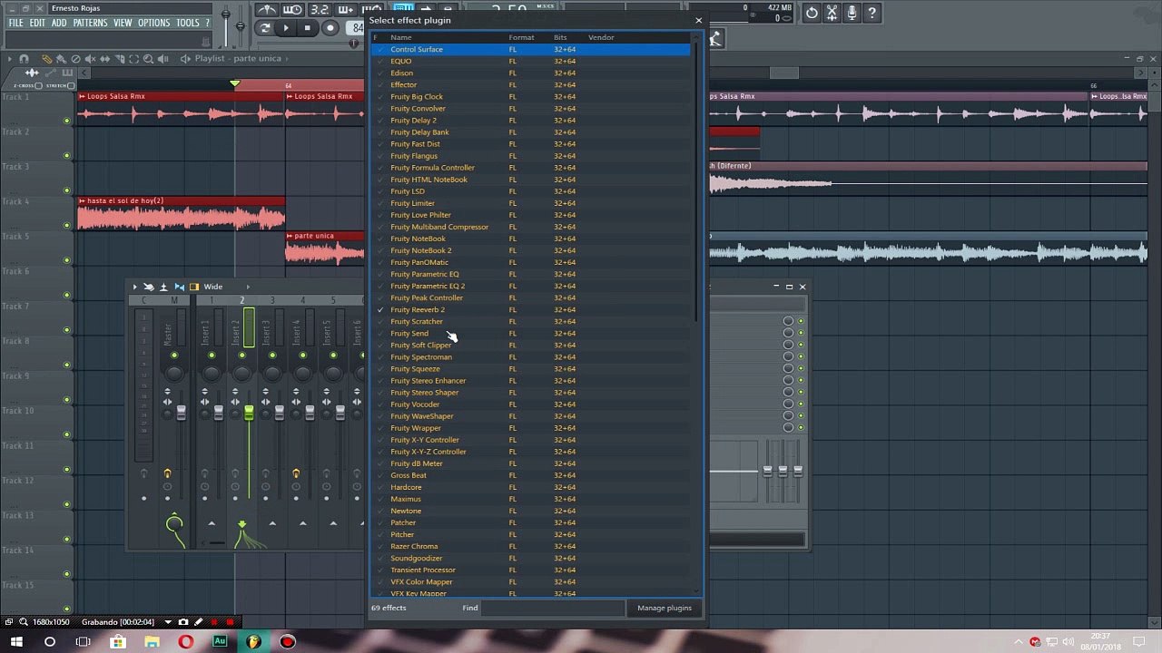The height and width of the screenshot is (653, 1162).
Task: Open the OPTIONS menu
Action: pyautogui.click(x=154, y=23)
